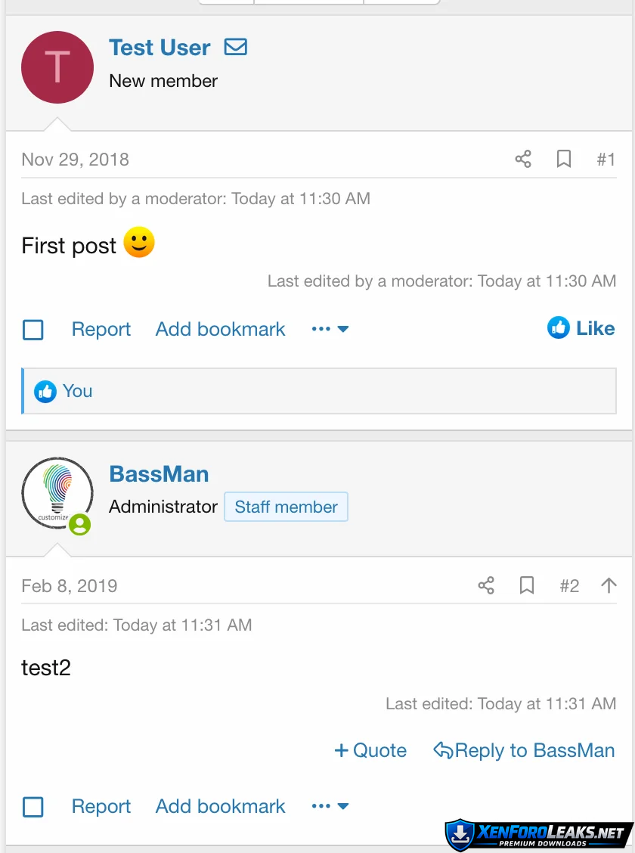This screenshot has width=635, height=853.
Task: Open Test User's avatar profile
Action: 57,67
